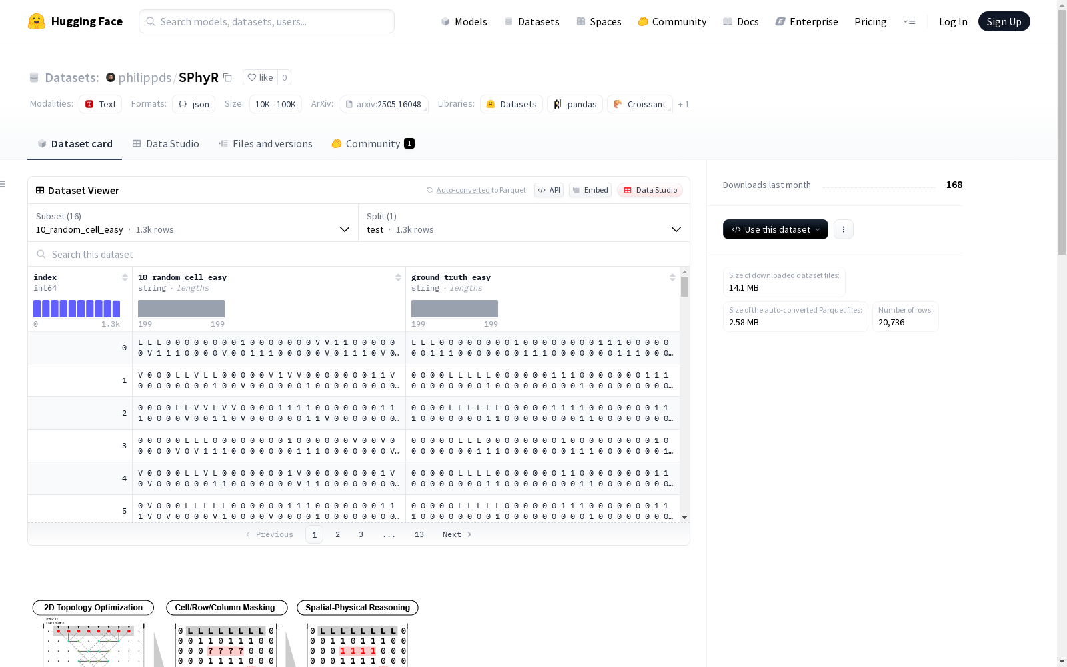Copy dataset name with the copy icon

(x=227, y=77)
